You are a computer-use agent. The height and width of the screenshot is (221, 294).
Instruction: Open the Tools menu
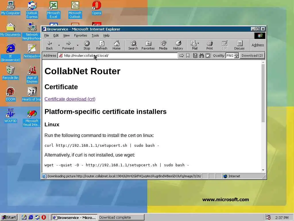[95, 35]
